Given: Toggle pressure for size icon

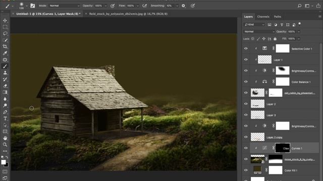Looking at the screenshot, I should pyautogui.click(x=193, y=6).
